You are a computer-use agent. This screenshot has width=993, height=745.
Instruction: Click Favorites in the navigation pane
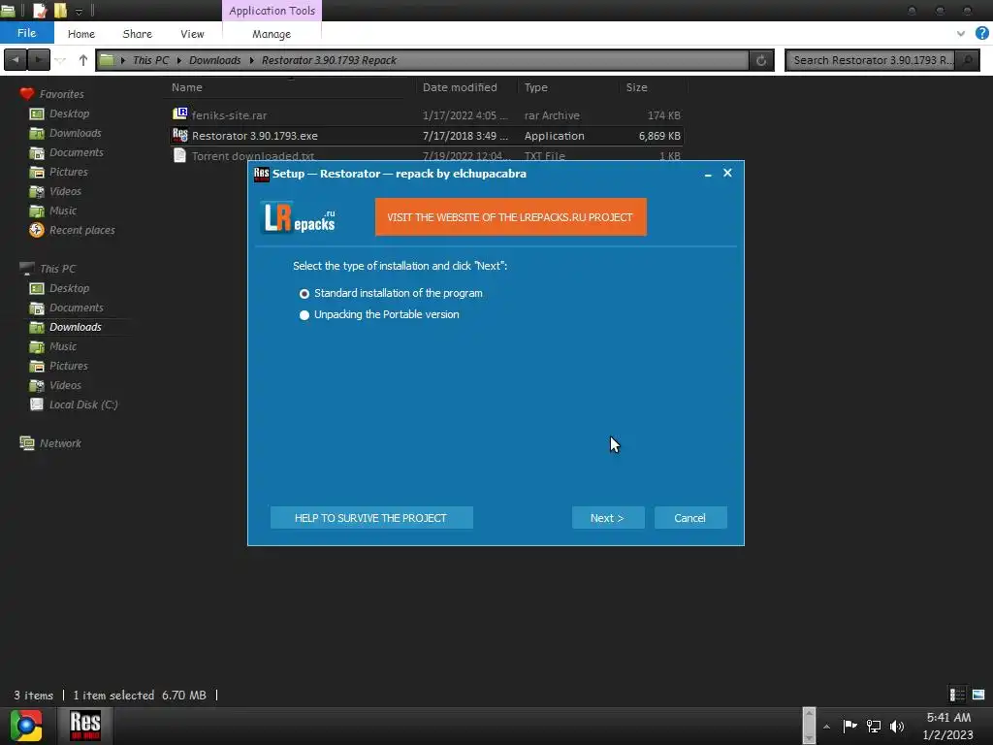[x=61, y=94]
